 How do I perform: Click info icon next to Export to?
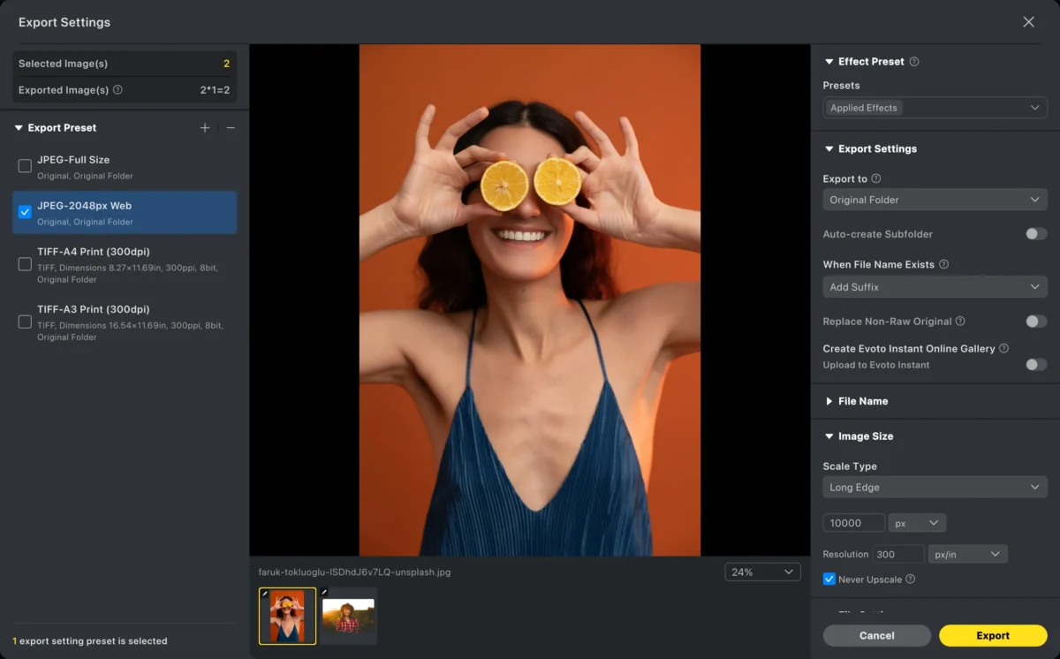[876, 178]
